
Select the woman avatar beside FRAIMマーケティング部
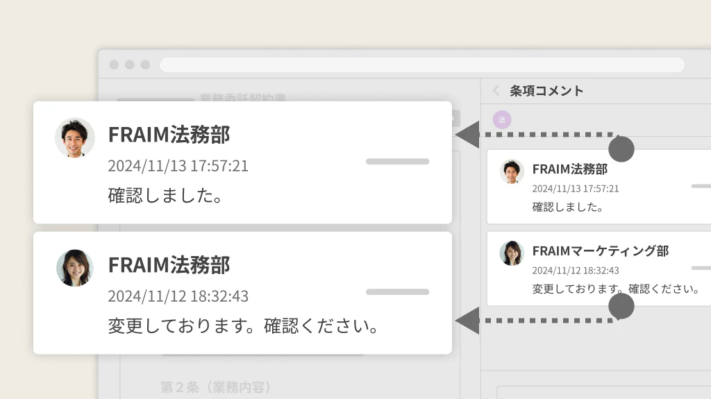pos(512,253)
